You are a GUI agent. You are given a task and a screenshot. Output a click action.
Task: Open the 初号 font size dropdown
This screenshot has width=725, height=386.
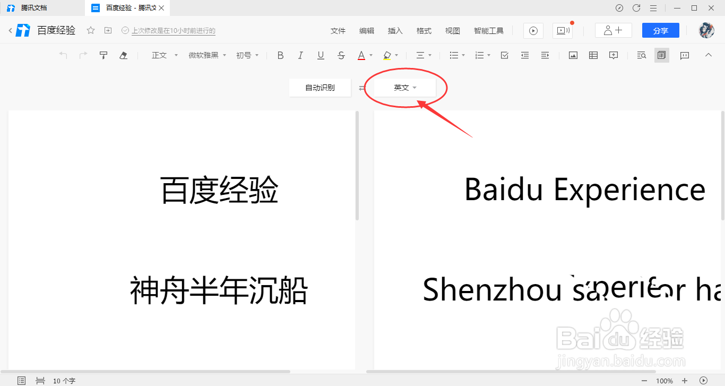(x=247, y=55)
